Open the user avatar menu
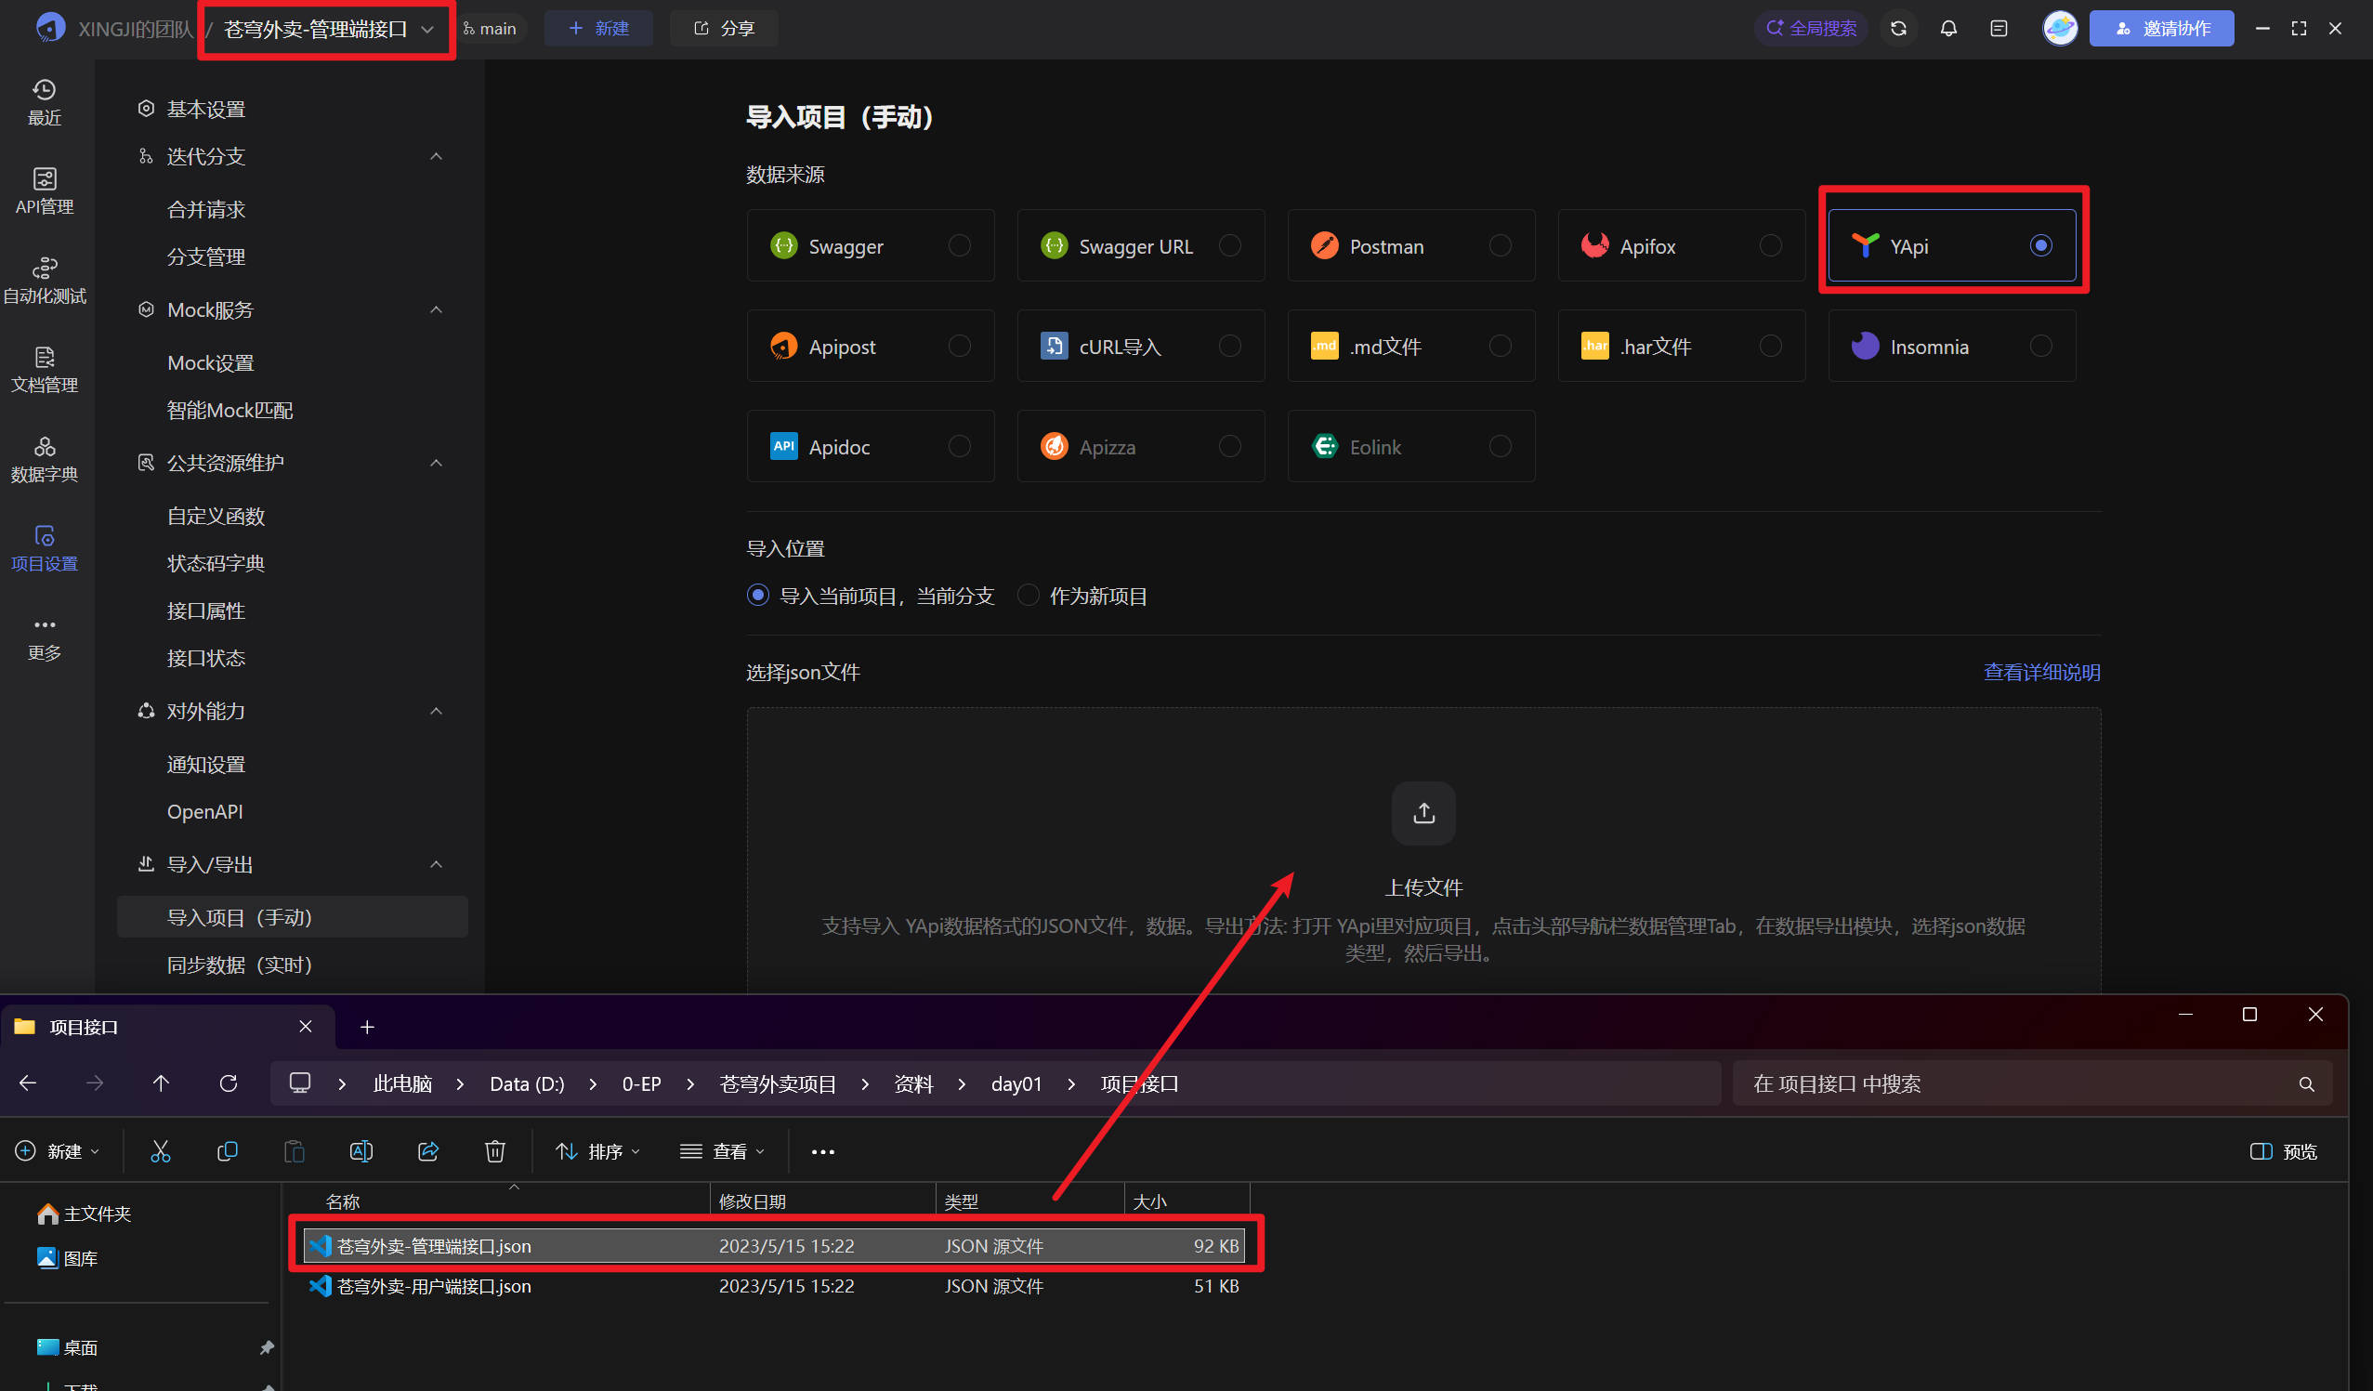 [2060, 28]
